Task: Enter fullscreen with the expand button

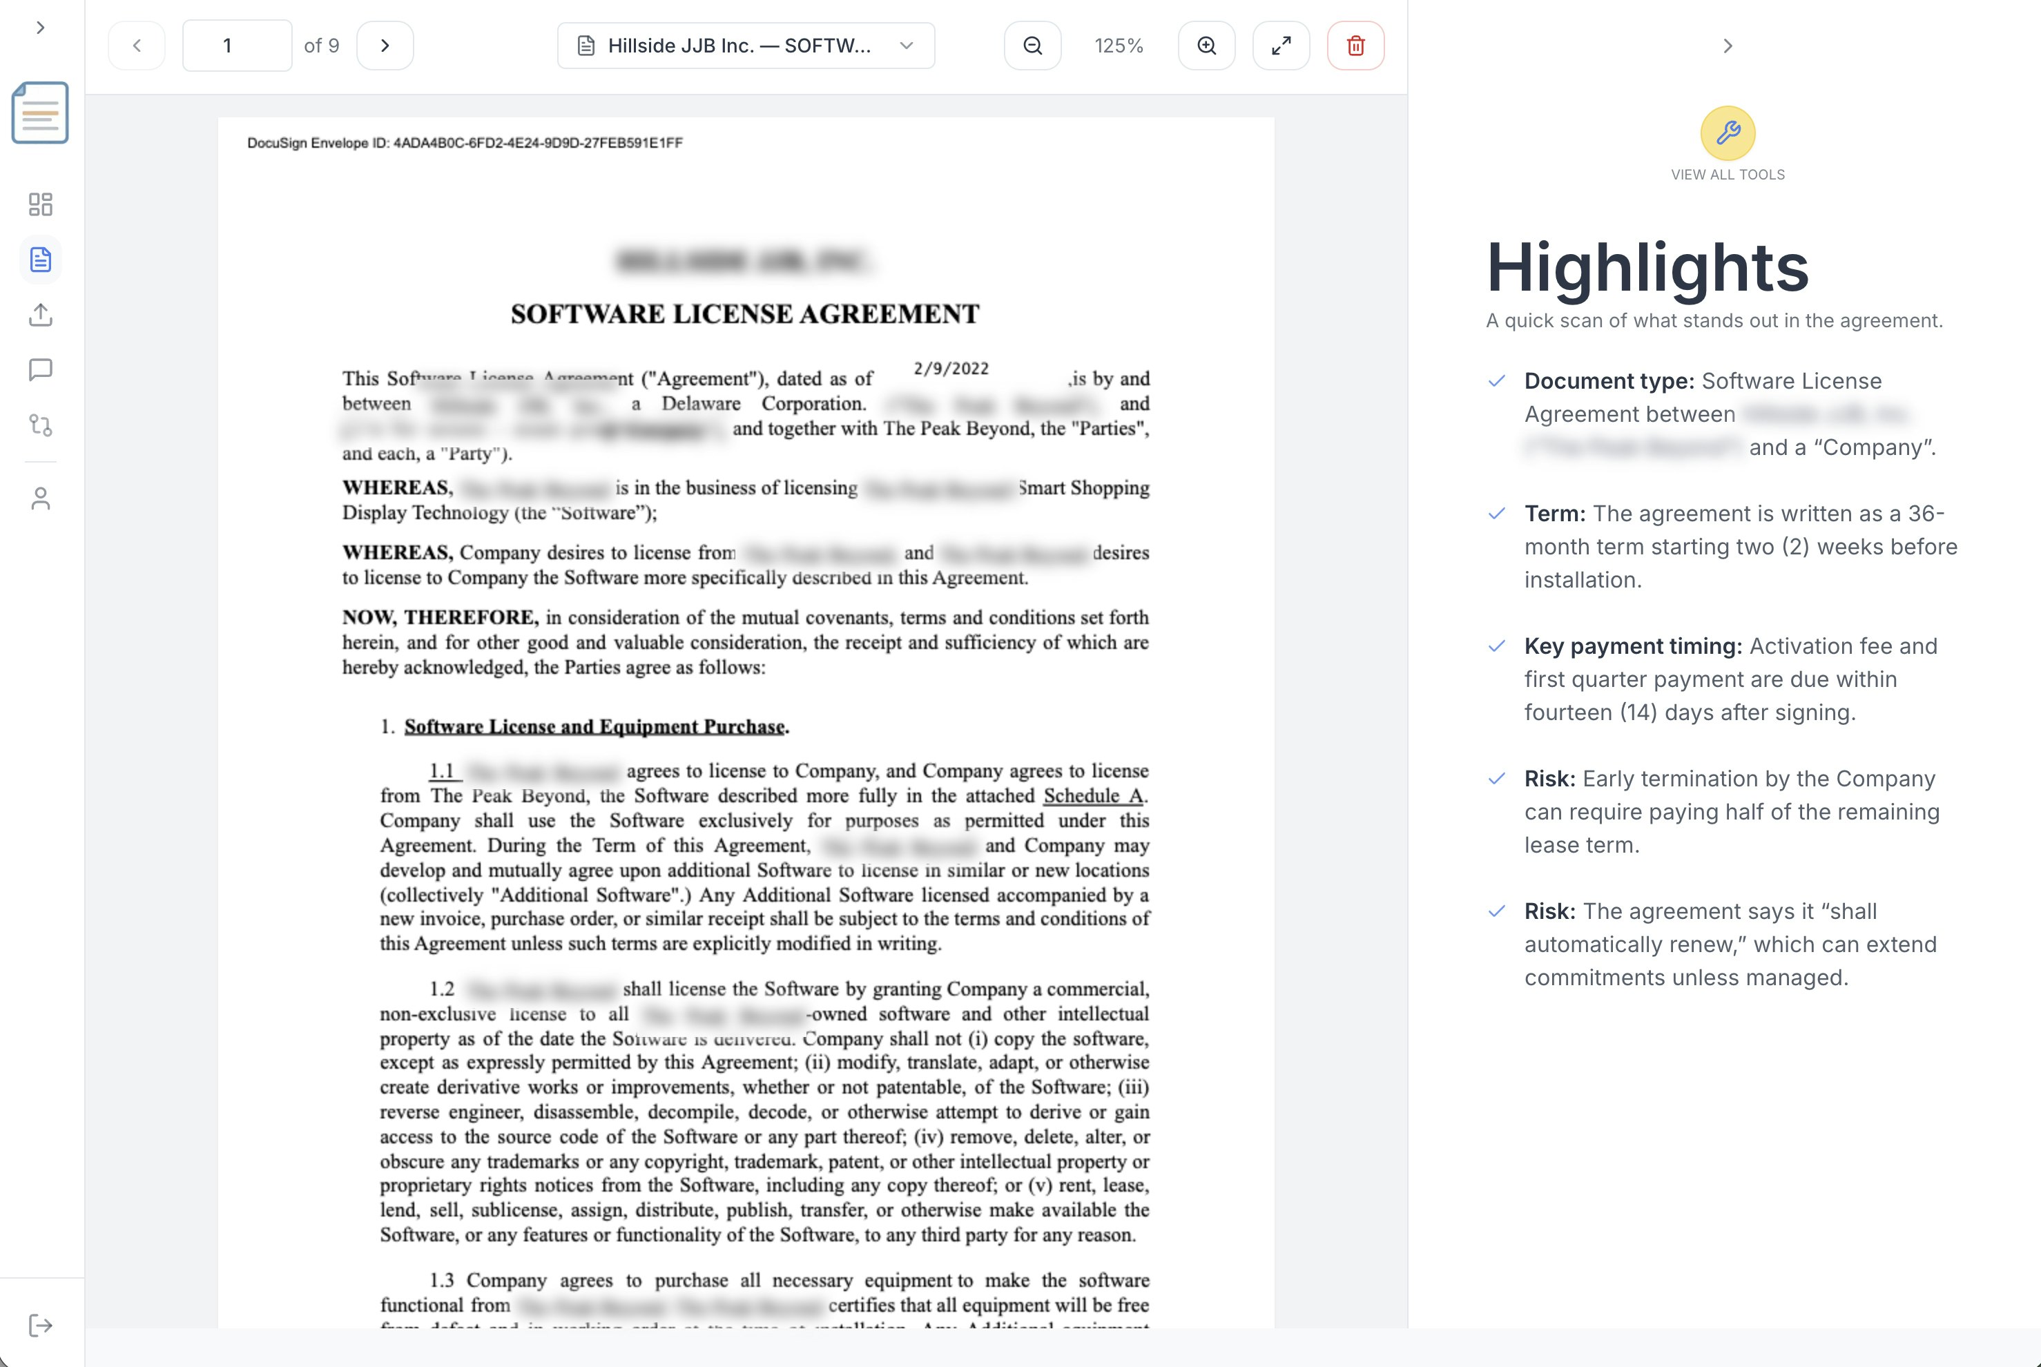Action: click(x=1281, y=46)
